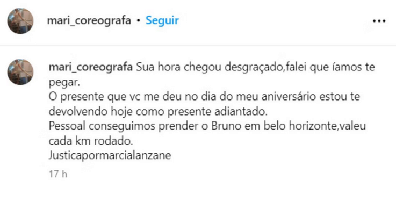This screenshot has width=396, height=215.
Task: Click the avatar beside the caption text
Action: click(20, 72)
